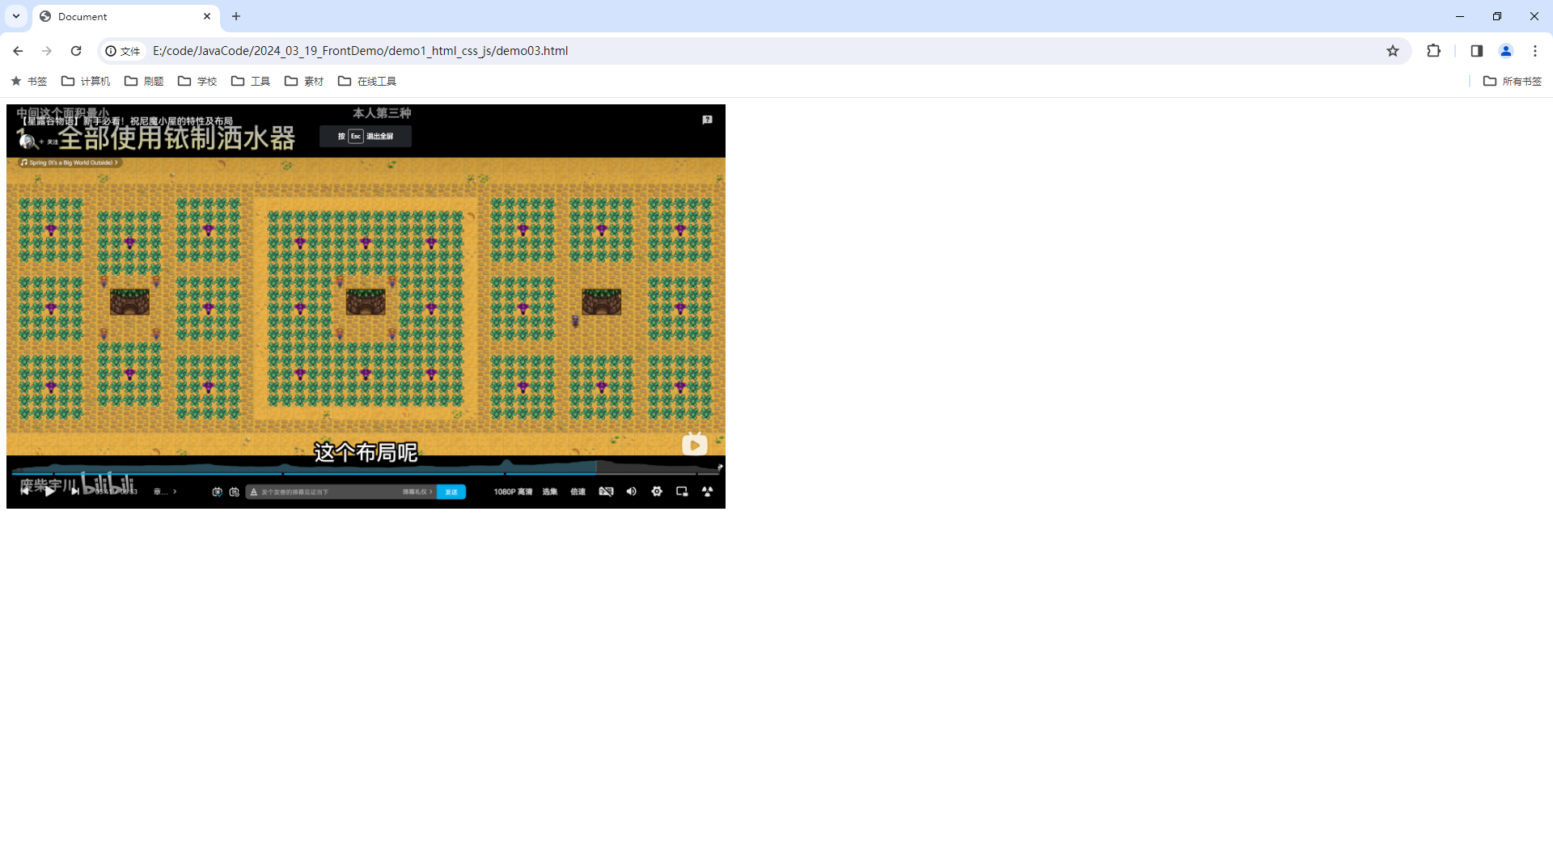
Task: Open the 所有书签 all bookmarks folder
Action: pos(1513,81)
